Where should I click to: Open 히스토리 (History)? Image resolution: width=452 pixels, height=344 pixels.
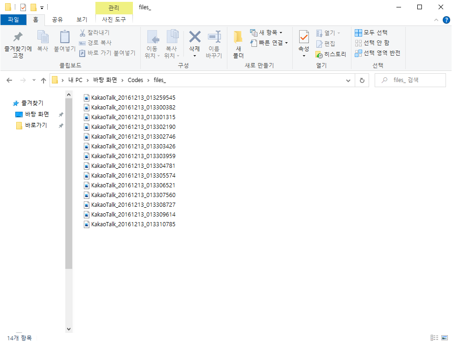(x=331, y=54)
